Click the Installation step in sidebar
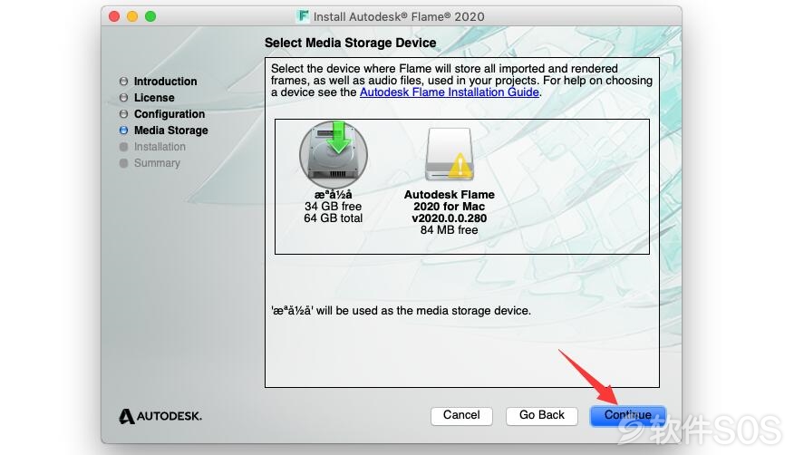The height and width of the screenshot is (455, 794). pyautogui.click(x=160, y=147)
